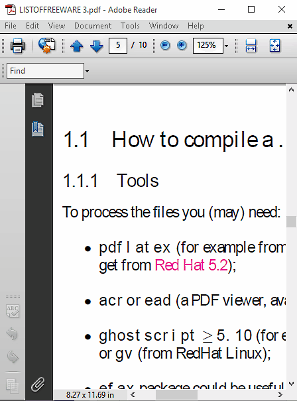Image resolution: width=297 pixels, height=401 pixels.
Task: Close the document with menu bar X
Action: (290, 26)
